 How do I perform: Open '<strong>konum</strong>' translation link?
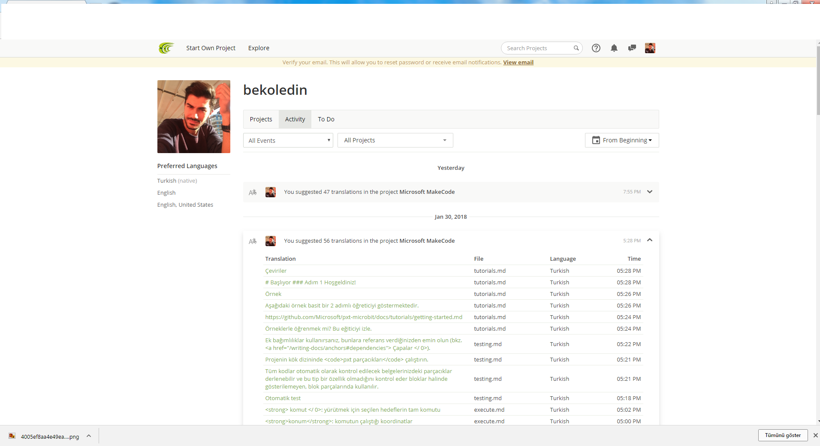(339, 421)
